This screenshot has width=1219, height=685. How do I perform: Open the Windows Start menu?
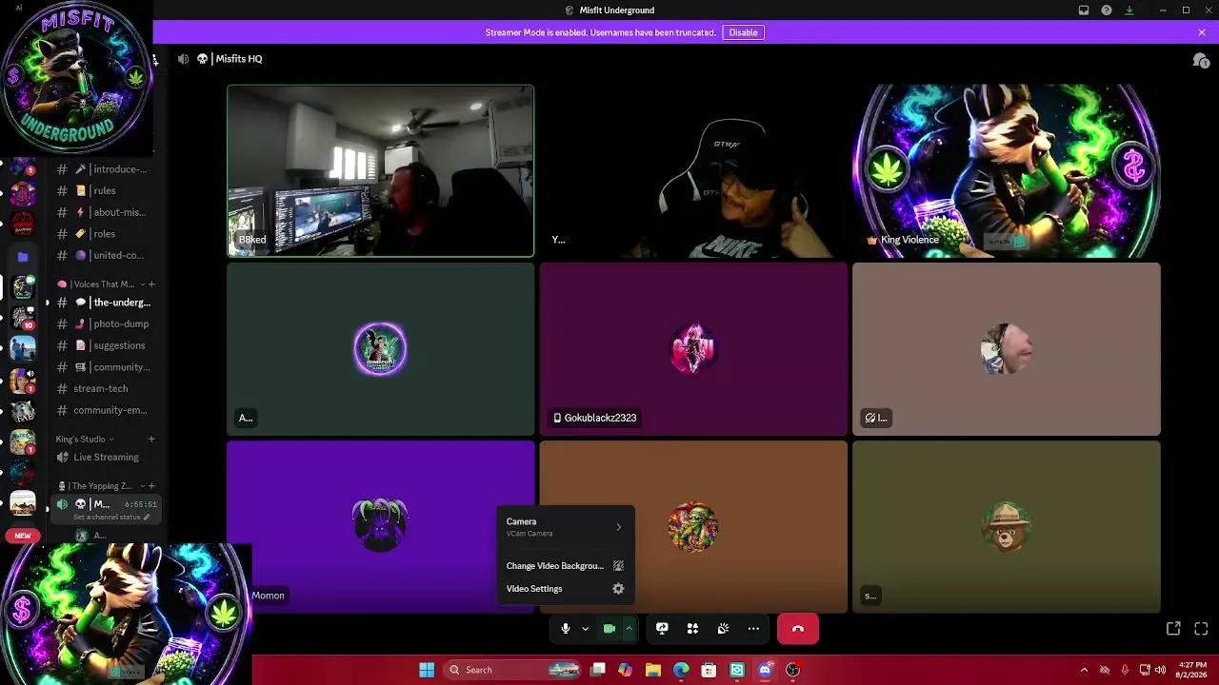[427, 670]
